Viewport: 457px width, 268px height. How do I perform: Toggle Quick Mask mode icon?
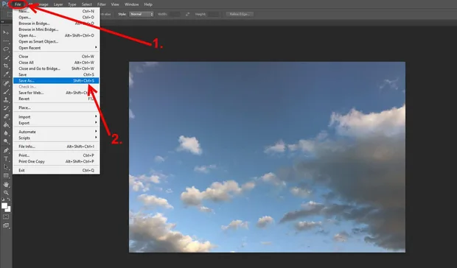(x=6, y=216)
